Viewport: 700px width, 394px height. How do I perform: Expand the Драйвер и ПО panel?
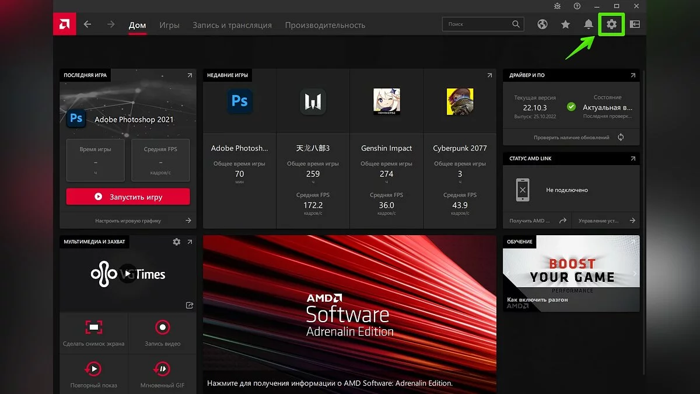(x=633, y=75)
